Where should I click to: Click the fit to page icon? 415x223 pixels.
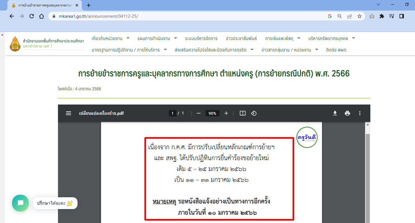point(242,113)
